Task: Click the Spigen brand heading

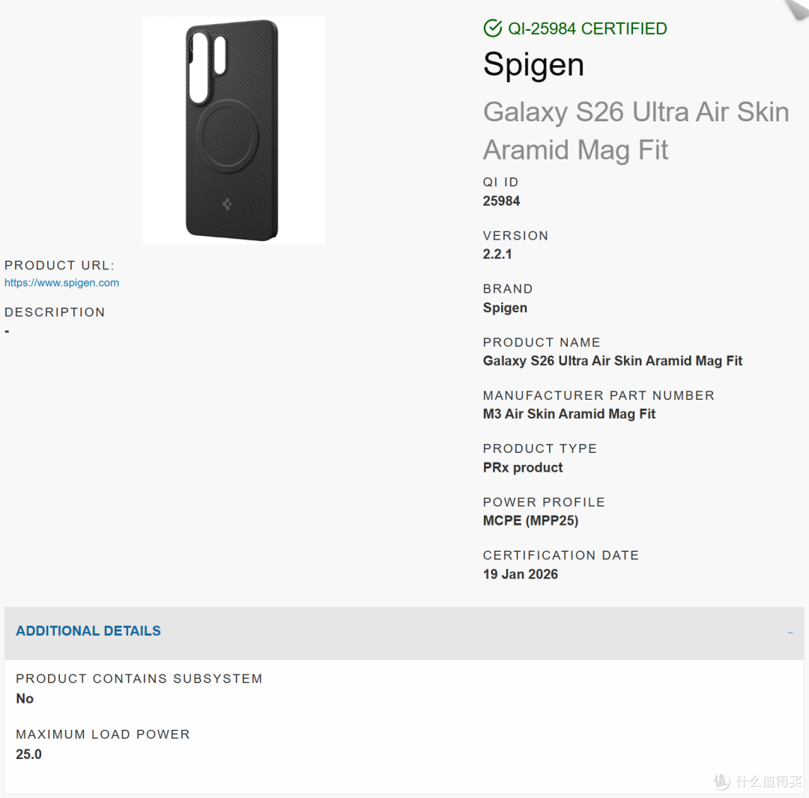Action: point(533,64)
